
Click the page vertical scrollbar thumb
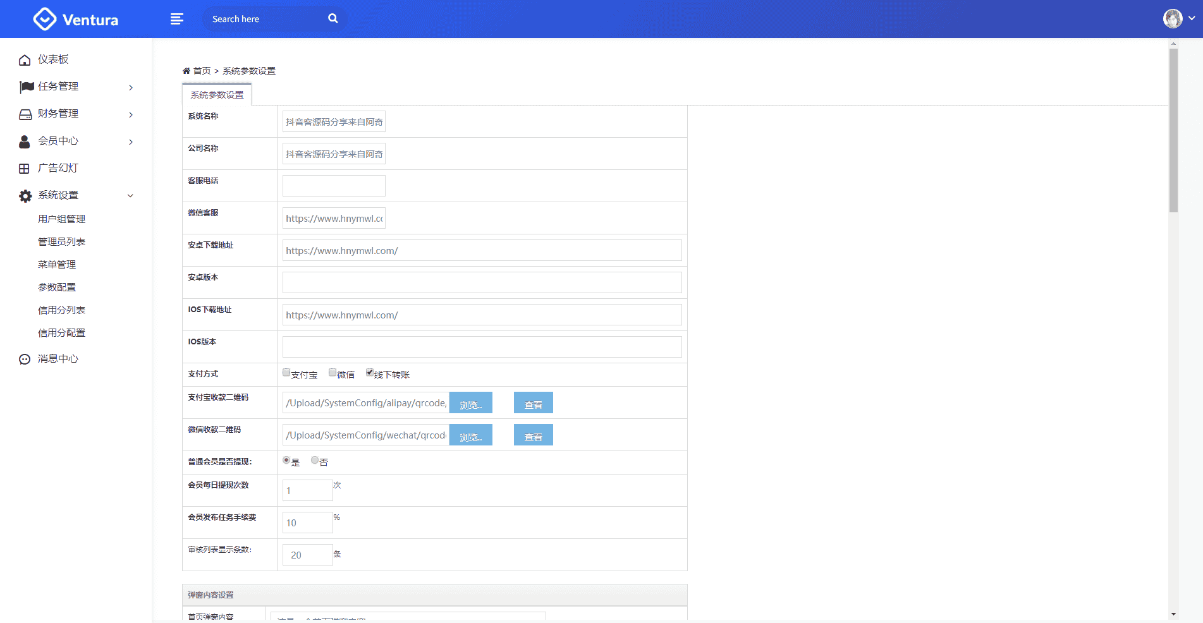pos(1173,130)
